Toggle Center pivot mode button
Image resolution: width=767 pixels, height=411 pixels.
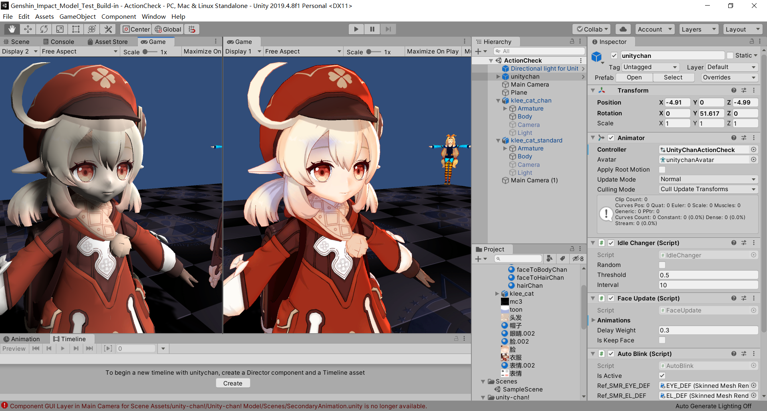[136, 29]
